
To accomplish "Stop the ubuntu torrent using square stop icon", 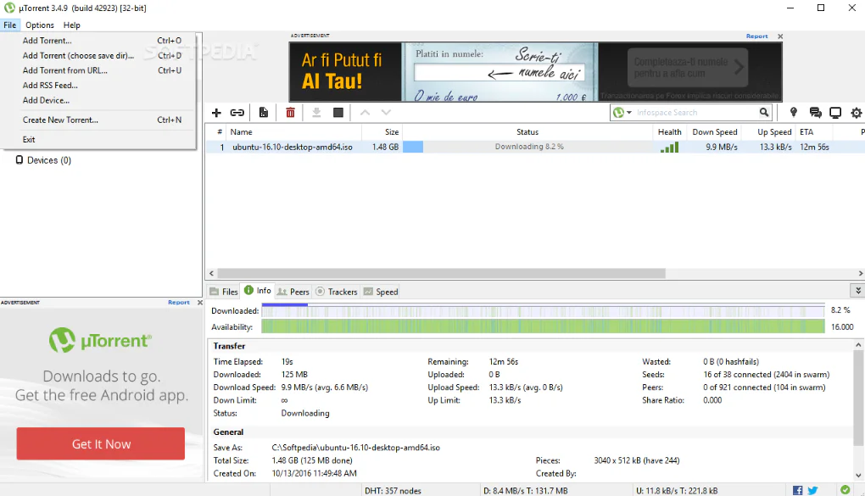I will tap(337, 113).
